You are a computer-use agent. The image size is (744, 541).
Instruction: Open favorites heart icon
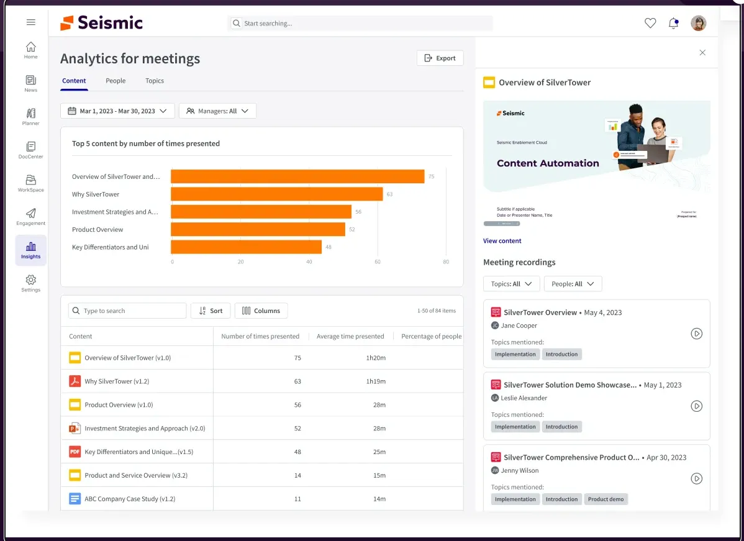tap(650, 23)
